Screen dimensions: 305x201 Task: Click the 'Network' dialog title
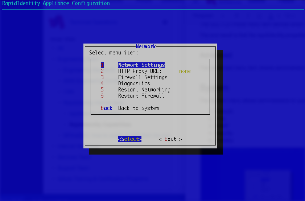click(146, 46)
